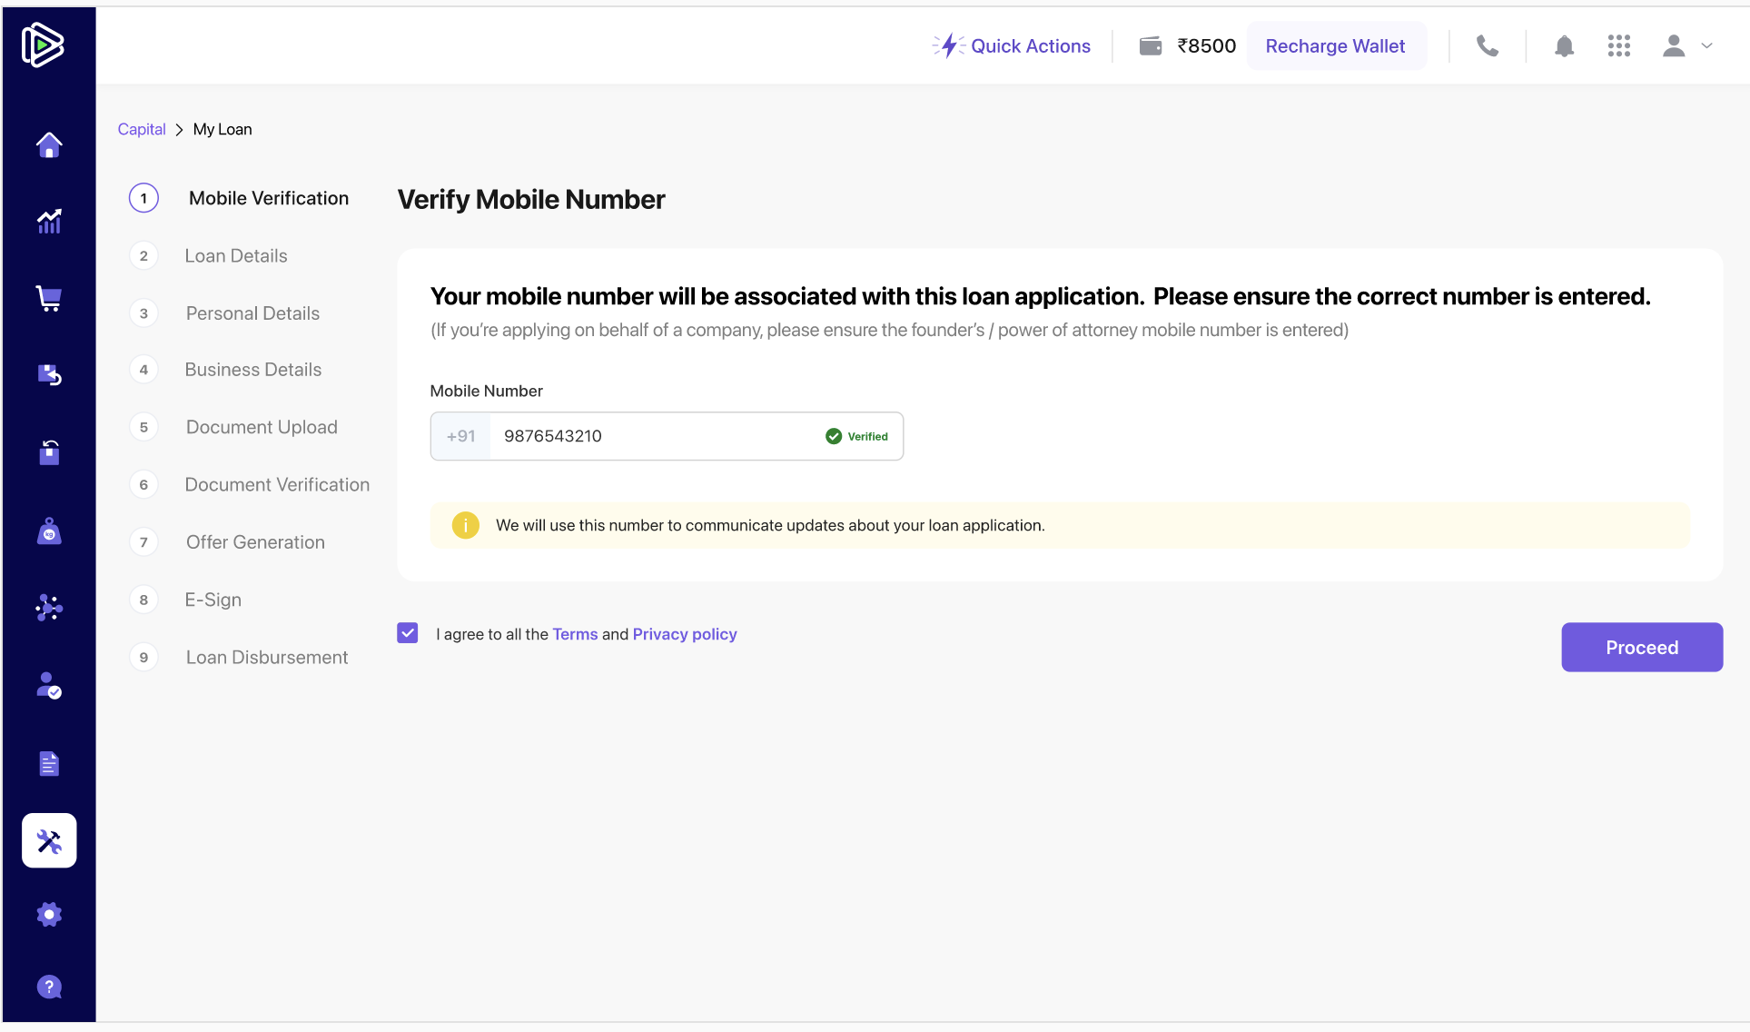Click the phone call icon

1487,46
